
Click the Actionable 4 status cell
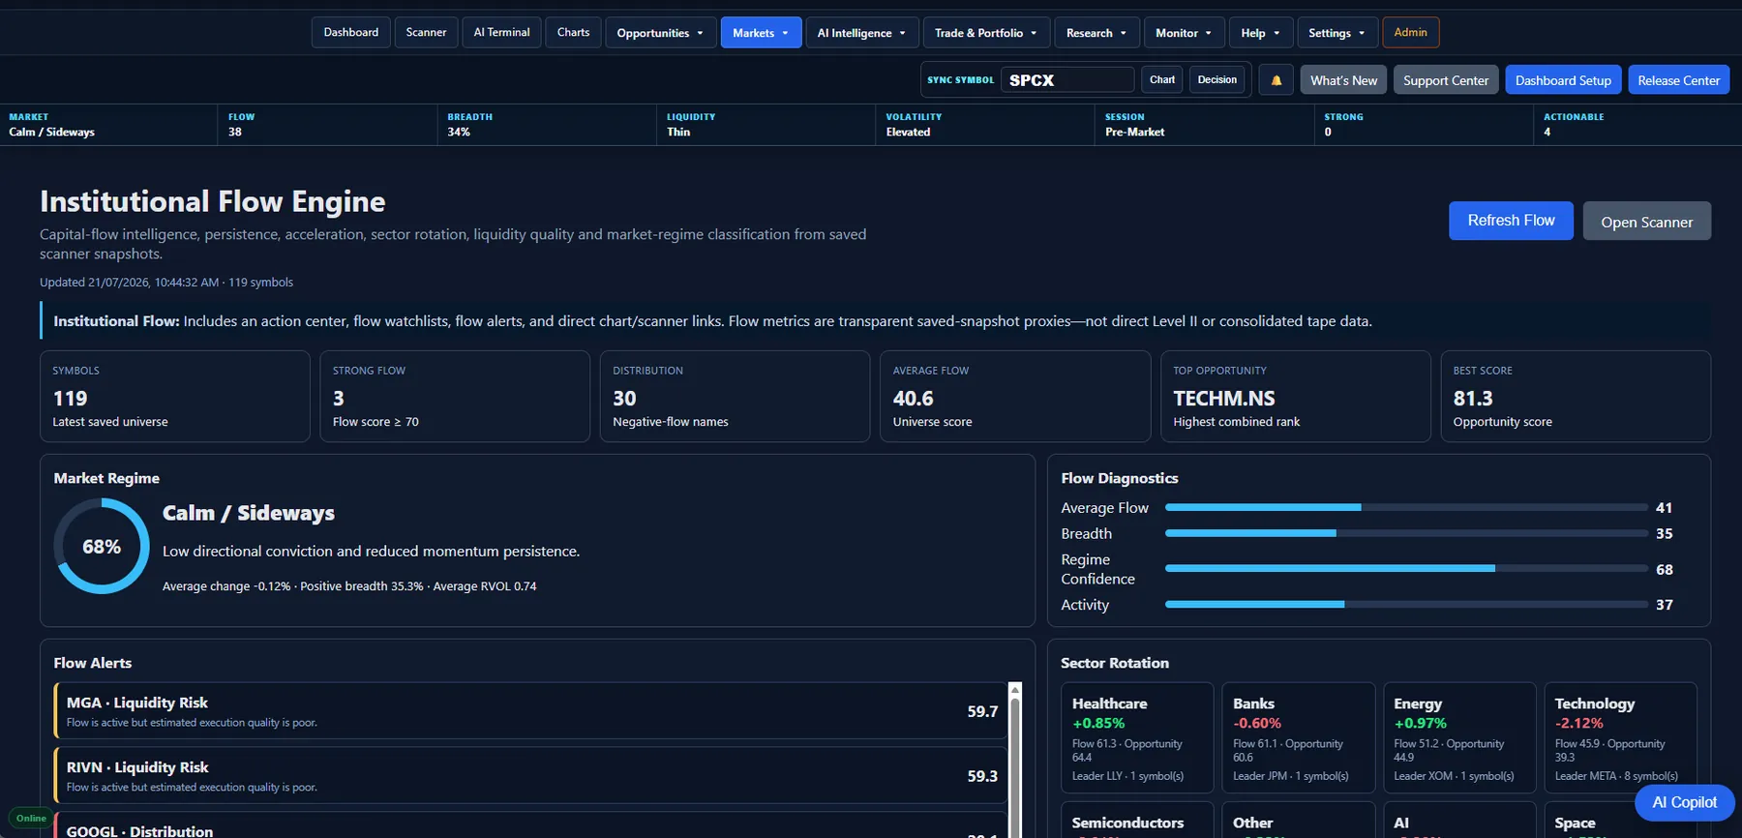[x=1637, y=125]
